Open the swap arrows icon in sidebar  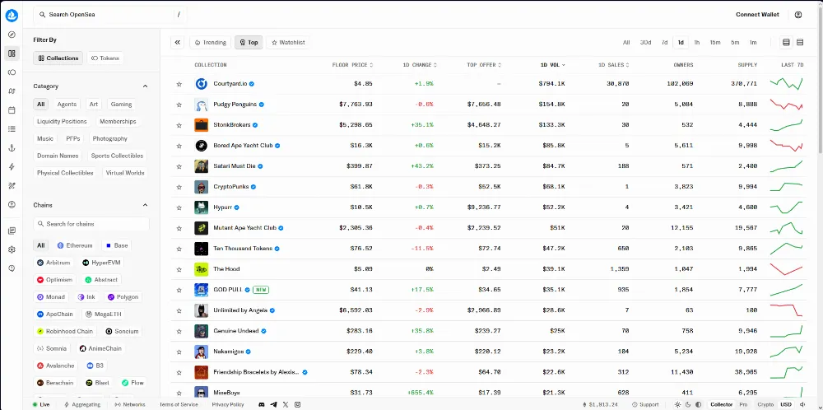click(x=12, y=91)
